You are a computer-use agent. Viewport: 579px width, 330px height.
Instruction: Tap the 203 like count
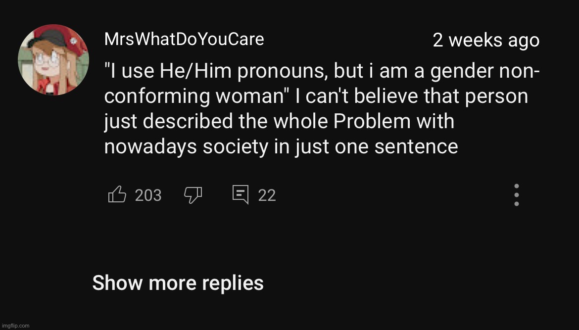(148, 195)
